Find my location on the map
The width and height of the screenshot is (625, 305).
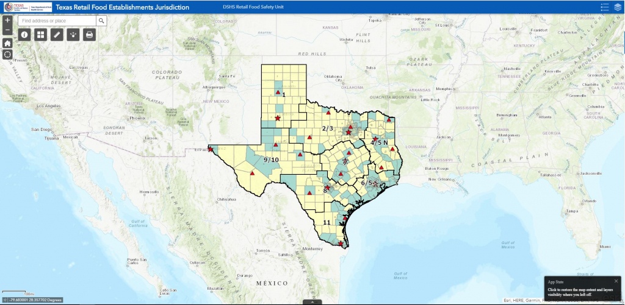pos(7,55)
